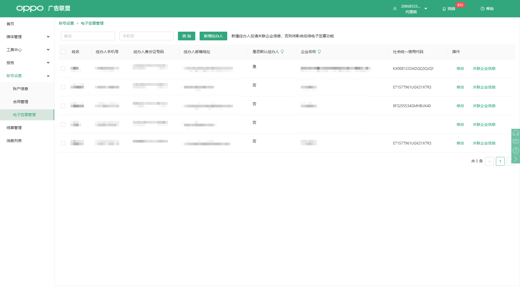The height and width of the screenshot is (286, 520).
Task: Click the 查询 search button
Action: coord(186,36)
